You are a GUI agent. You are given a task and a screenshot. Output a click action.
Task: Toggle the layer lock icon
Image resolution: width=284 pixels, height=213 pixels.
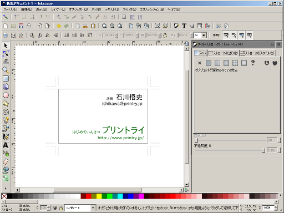click(61, 208)
